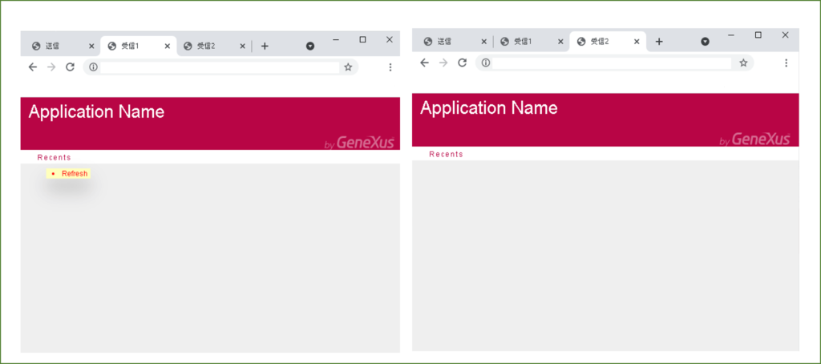821x364 pixels.
Task: Open the left browser's three-dot menu
Action: [390, 67]
